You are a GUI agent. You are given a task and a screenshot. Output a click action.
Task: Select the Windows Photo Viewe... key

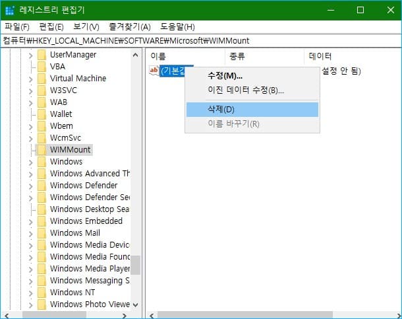pos(90,304)
